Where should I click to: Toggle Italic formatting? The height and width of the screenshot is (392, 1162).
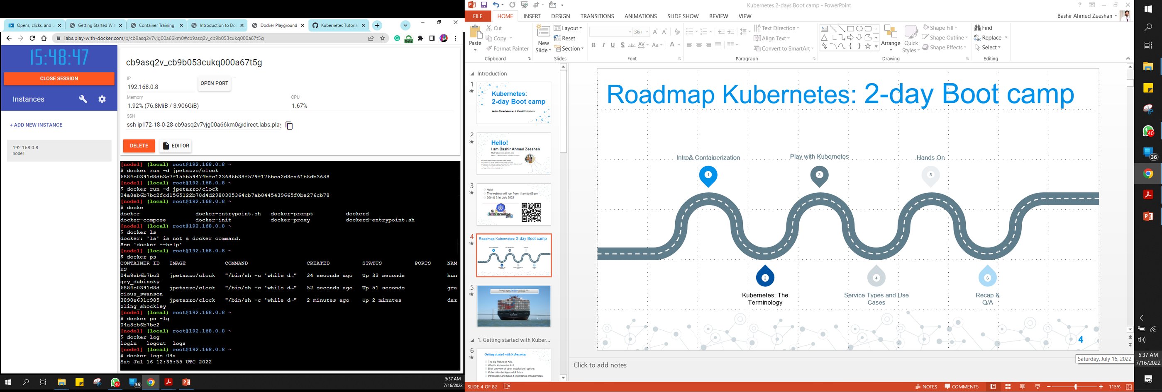(603, 45)
